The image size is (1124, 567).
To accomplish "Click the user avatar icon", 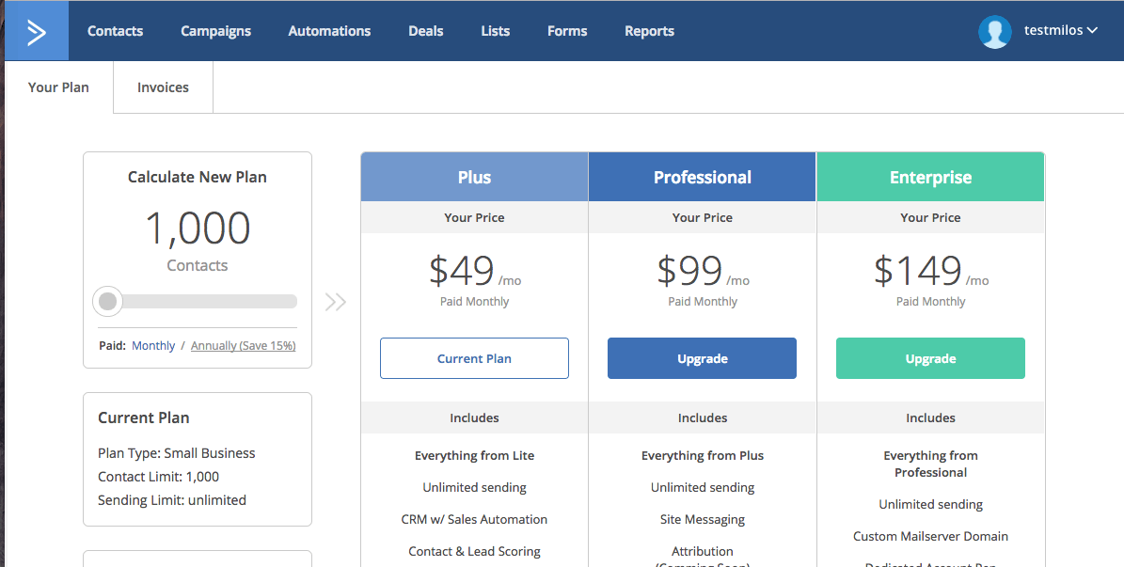I will (x=994, y=31).
